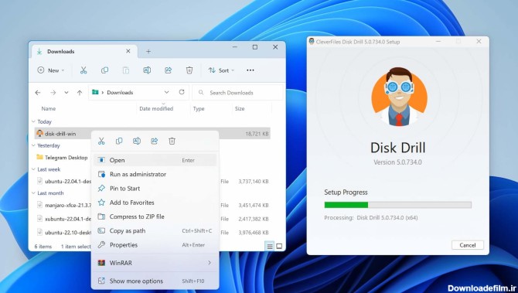
Task: Open the See more (three dots) toolbar menu
Action: tap(250, 70)
